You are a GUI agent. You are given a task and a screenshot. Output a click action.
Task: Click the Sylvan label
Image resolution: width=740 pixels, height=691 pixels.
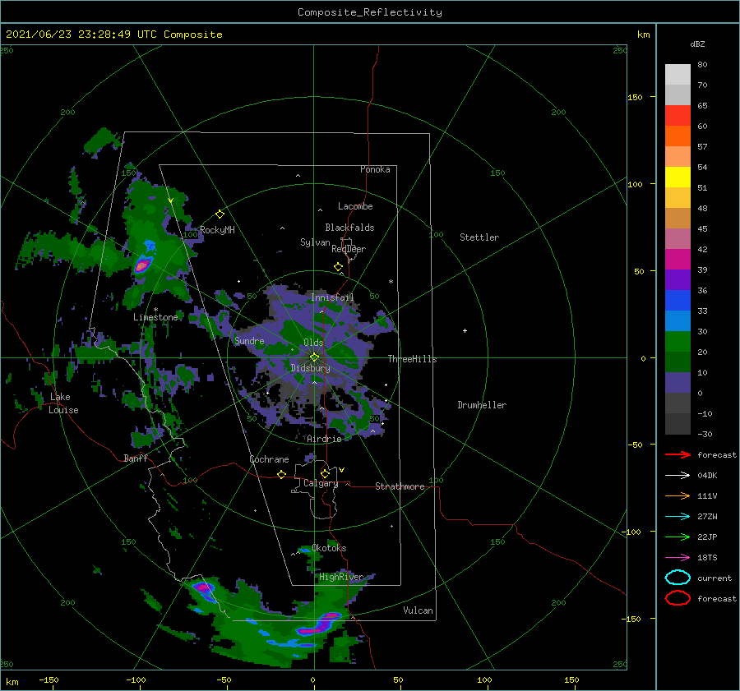point(315,242)
